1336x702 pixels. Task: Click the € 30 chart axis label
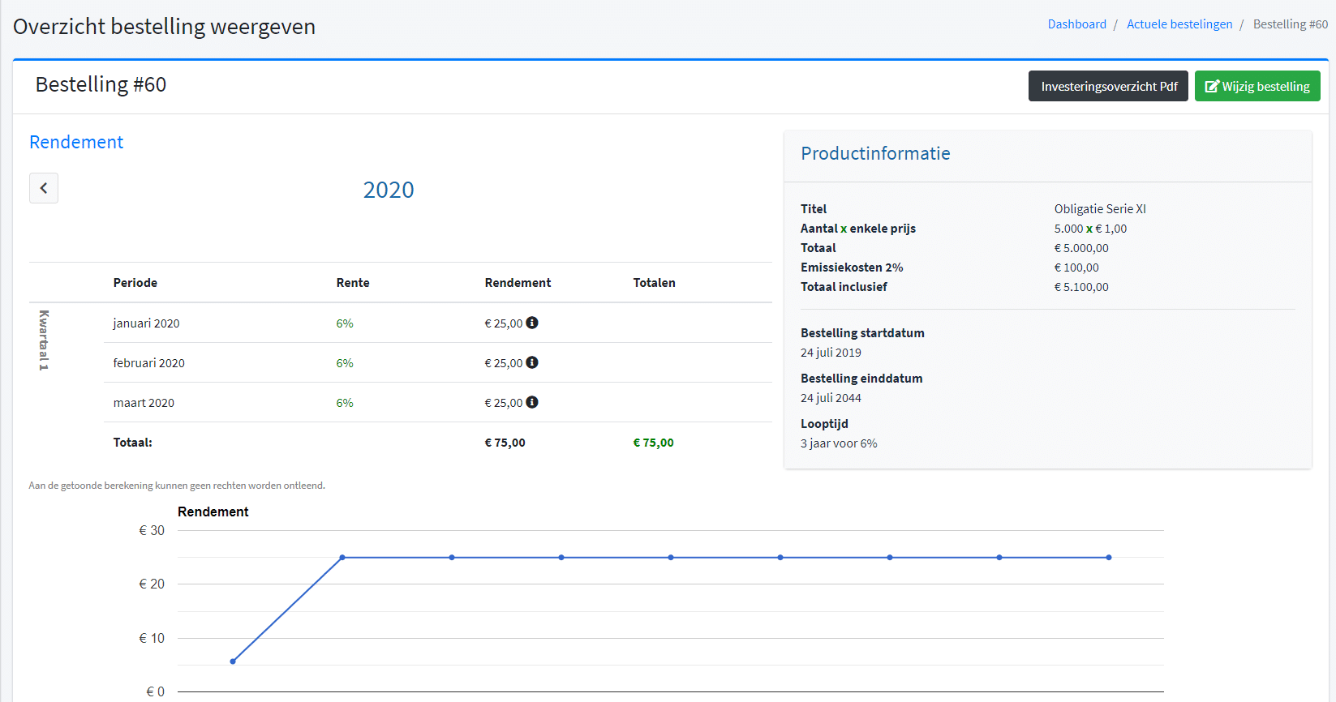click(152, 530)
